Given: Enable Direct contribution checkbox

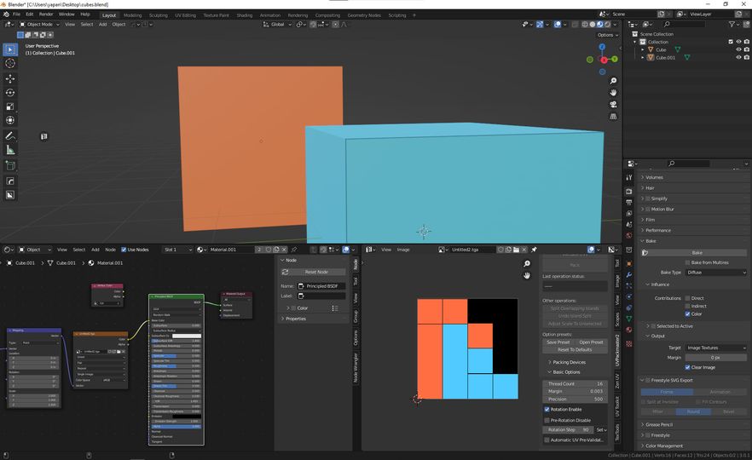Looking at the screenshot, I should point(687,298).
